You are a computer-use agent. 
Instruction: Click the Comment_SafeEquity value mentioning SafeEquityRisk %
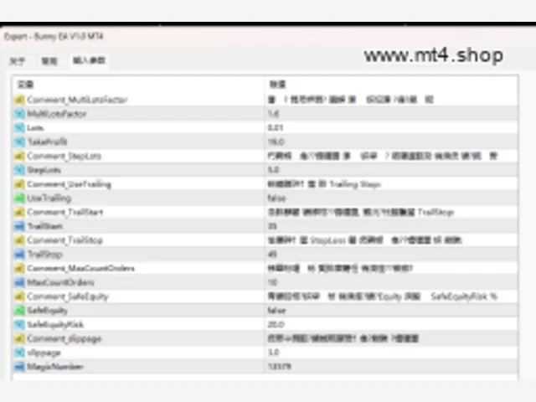pyautogui.click(x=383, y=296)
